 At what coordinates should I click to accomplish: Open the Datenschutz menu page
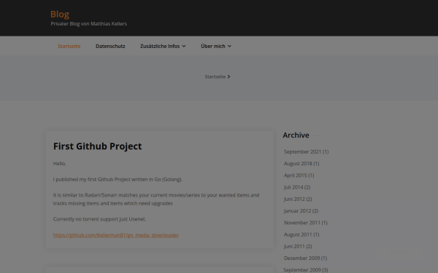[x=110, y=47]
